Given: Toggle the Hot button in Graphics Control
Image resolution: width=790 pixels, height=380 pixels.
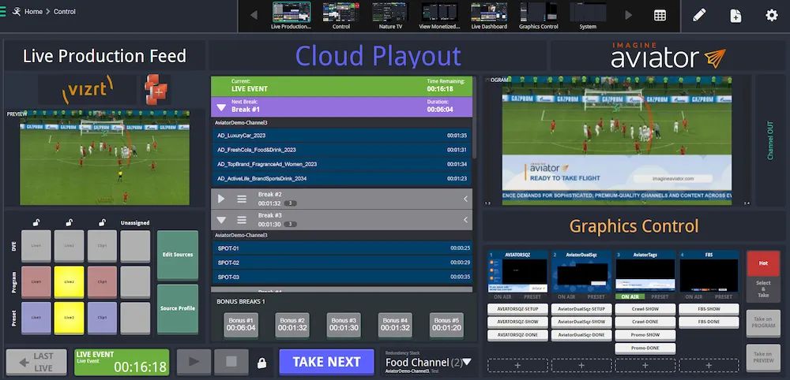Looking at the screenshot, I should (762, 263).
